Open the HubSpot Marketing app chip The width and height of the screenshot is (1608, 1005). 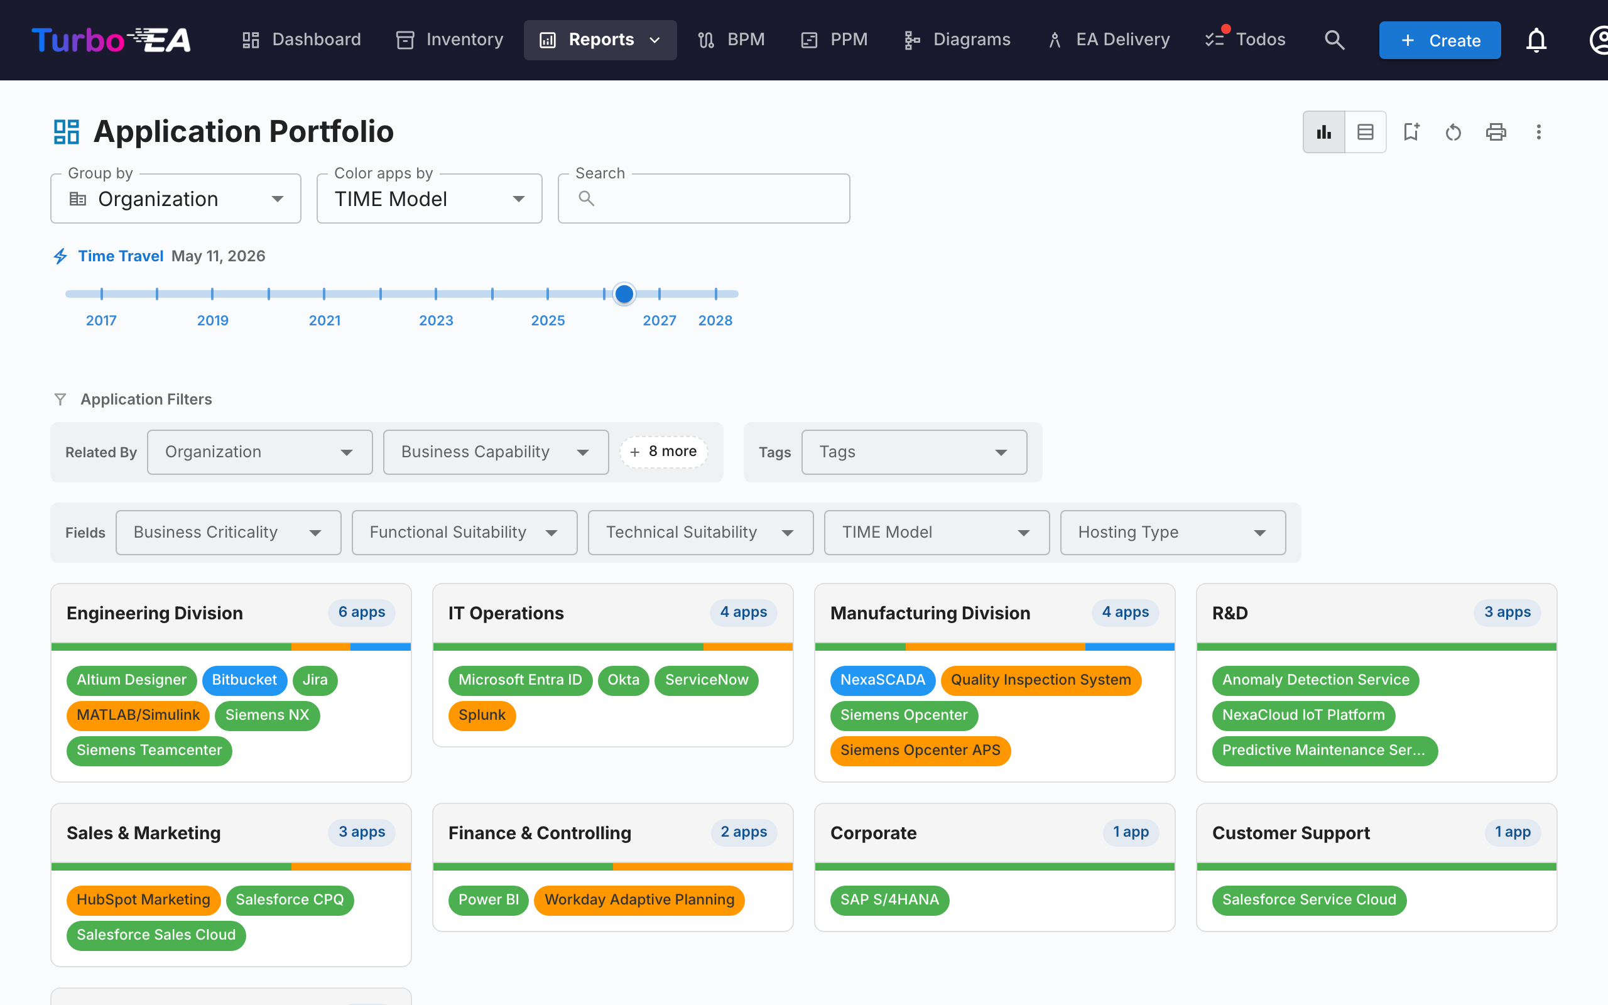(x=143, y=900)
